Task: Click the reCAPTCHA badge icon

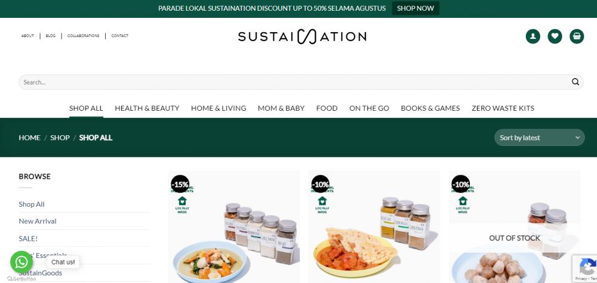Action: click(x=587, y=268)
